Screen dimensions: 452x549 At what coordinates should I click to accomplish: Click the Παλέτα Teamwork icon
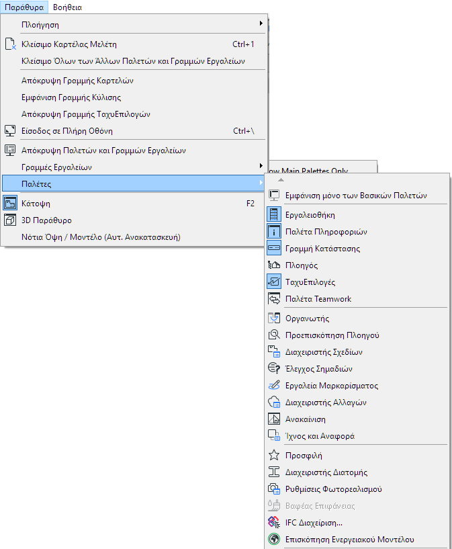point(274,298)
